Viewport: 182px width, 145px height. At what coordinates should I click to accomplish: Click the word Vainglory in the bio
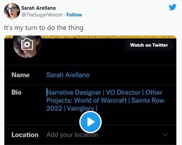pos(80,108)
